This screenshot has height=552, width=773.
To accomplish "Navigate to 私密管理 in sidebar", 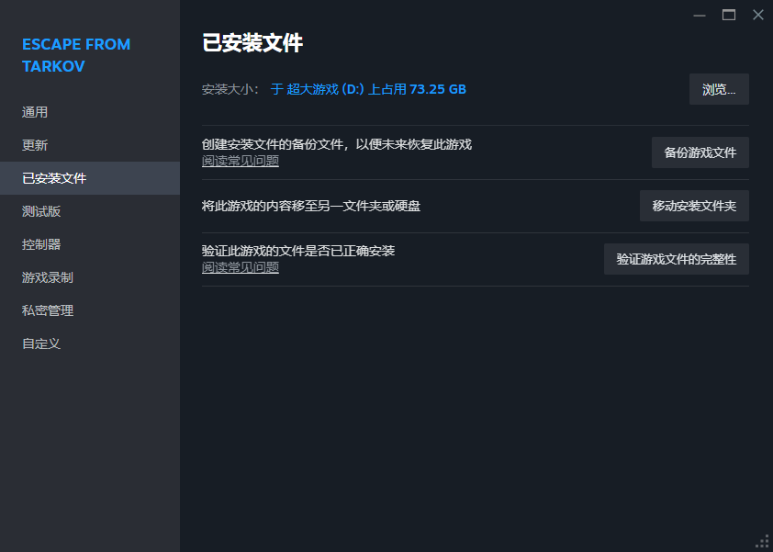I will [x=48, y=310].
